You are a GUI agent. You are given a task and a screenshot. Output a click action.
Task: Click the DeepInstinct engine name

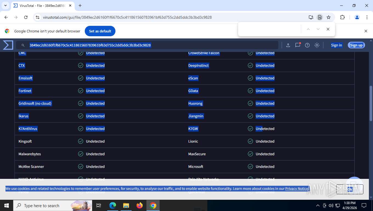[x=199, y=65]
